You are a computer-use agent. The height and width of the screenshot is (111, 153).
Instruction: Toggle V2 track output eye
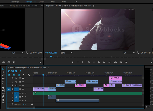click(x=23, y=86)
